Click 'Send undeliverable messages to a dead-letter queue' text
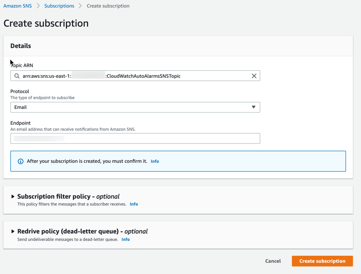Image resolution: width=361 pixels, height=274 pixels. pos(68,239)
